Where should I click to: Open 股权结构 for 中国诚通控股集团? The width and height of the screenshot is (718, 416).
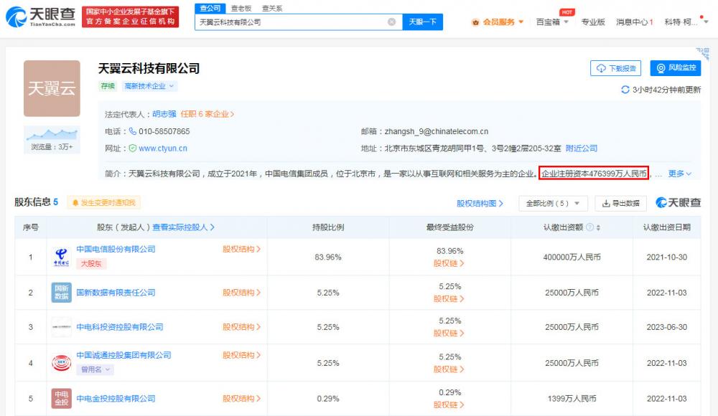(x=241, y=355)
